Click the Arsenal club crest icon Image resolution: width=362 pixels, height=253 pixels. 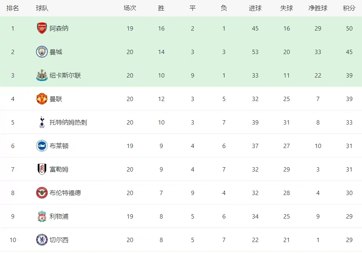(x=42, y=28)
